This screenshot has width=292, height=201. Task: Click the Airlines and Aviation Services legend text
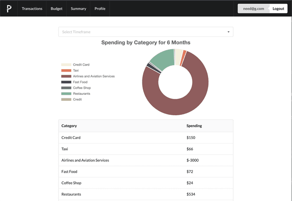click(x=94, y=76)
